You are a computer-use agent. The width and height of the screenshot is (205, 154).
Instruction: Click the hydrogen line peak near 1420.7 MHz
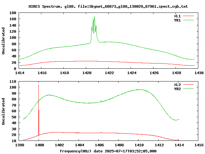point(94,17)
